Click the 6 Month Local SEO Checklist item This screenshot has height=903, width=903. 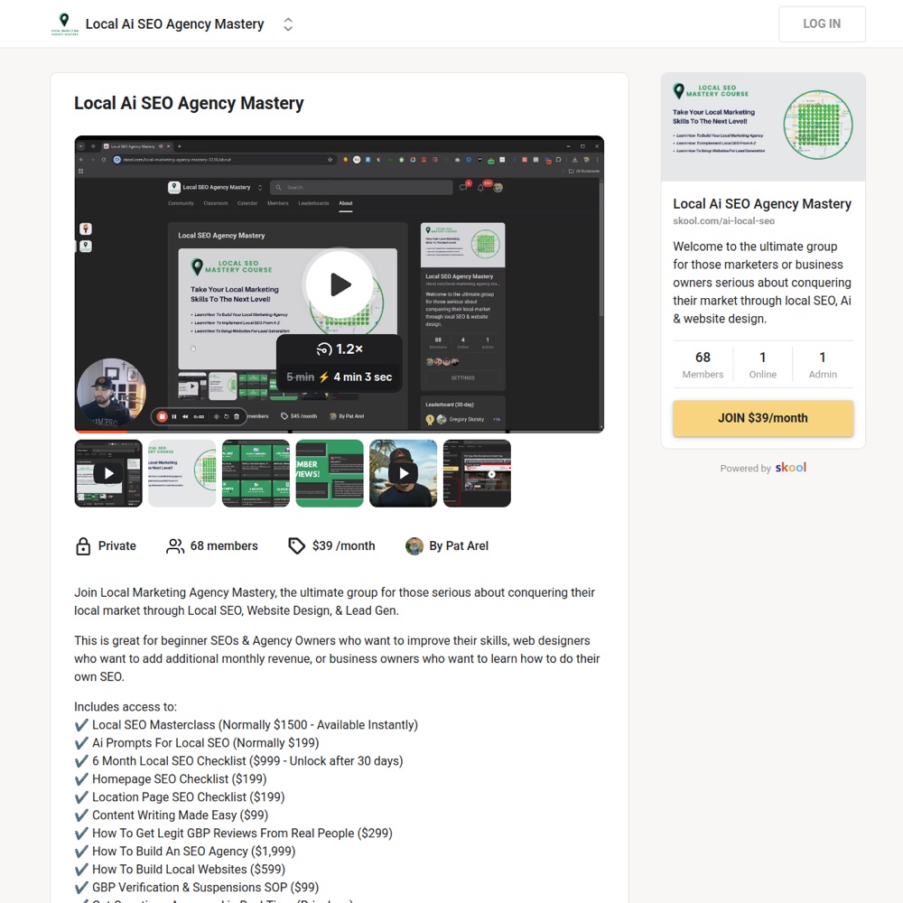[239, 761]
